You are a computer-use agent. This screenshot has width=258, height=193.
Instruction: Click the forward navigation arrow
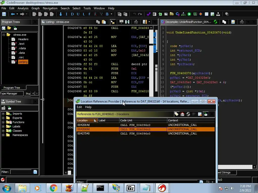tap(22, 14)
